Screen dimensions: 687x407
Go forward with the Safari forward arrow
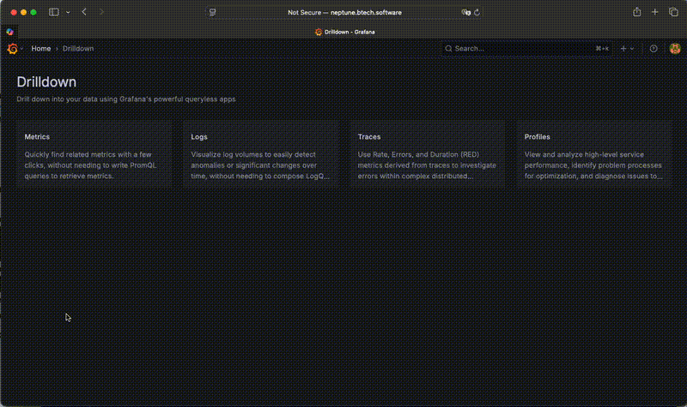(101, 12)
